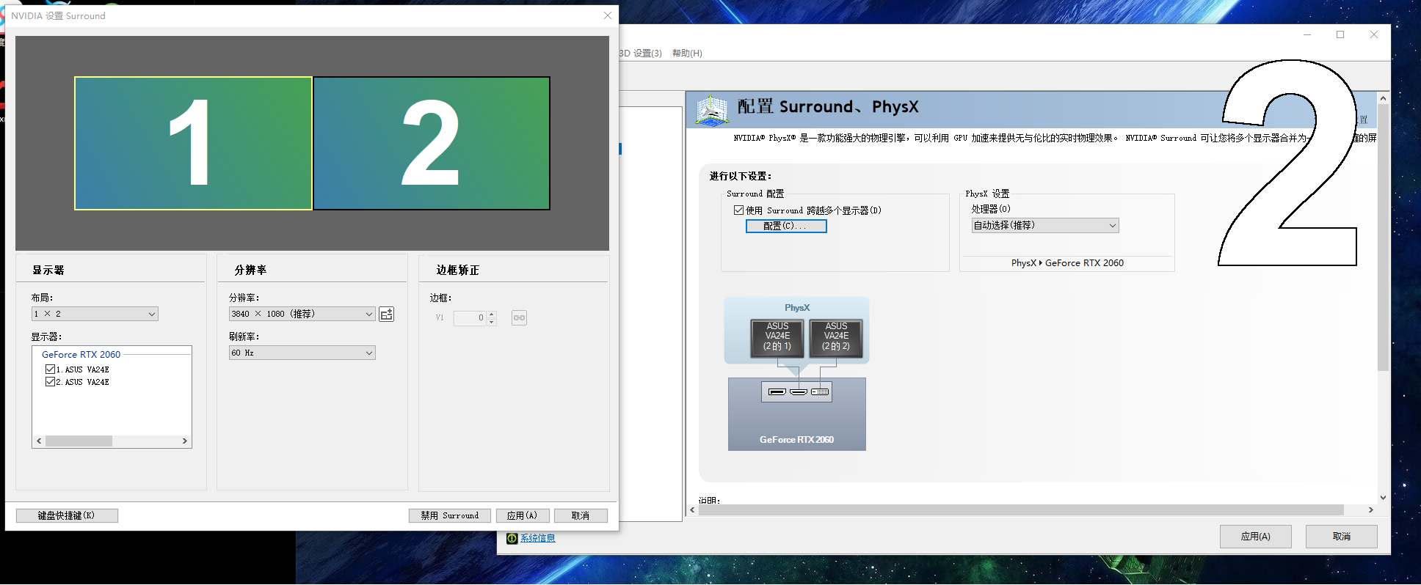Click the bezel link chain icon
Screen dimensions: 1421x585
[x=519, y=317]
